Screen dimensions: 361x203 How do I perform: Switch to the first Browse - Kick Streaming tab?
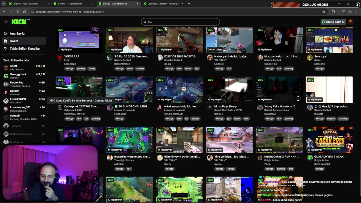(x=28, y=4)
